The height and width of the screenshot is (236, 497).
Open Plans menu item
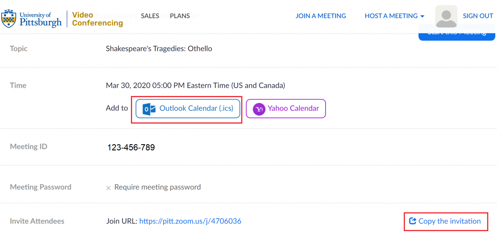click(180, 16)
